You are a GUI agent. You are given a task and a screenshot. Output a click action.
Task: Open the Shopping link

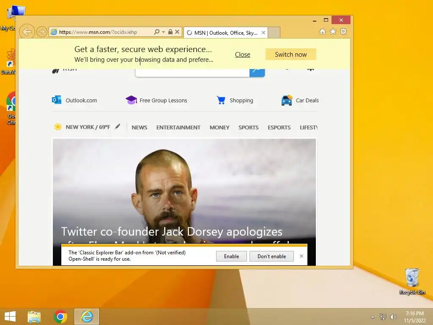(x=241, y=100)
